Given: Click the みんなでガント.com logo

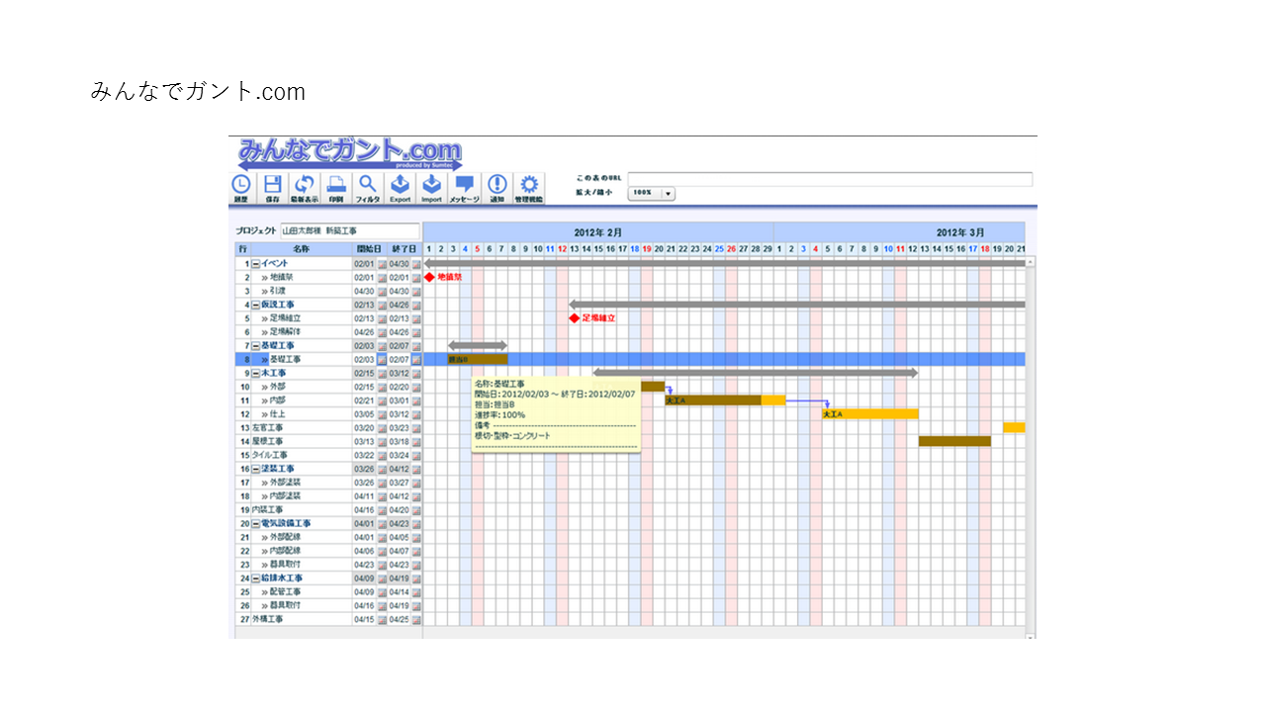Looking at the screenshot, I should (x=350, y=153).
